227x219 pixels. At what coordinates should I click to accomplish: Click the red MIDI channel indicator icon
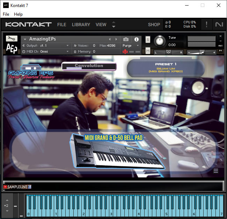pyautogui.click(x=125, y=52)
